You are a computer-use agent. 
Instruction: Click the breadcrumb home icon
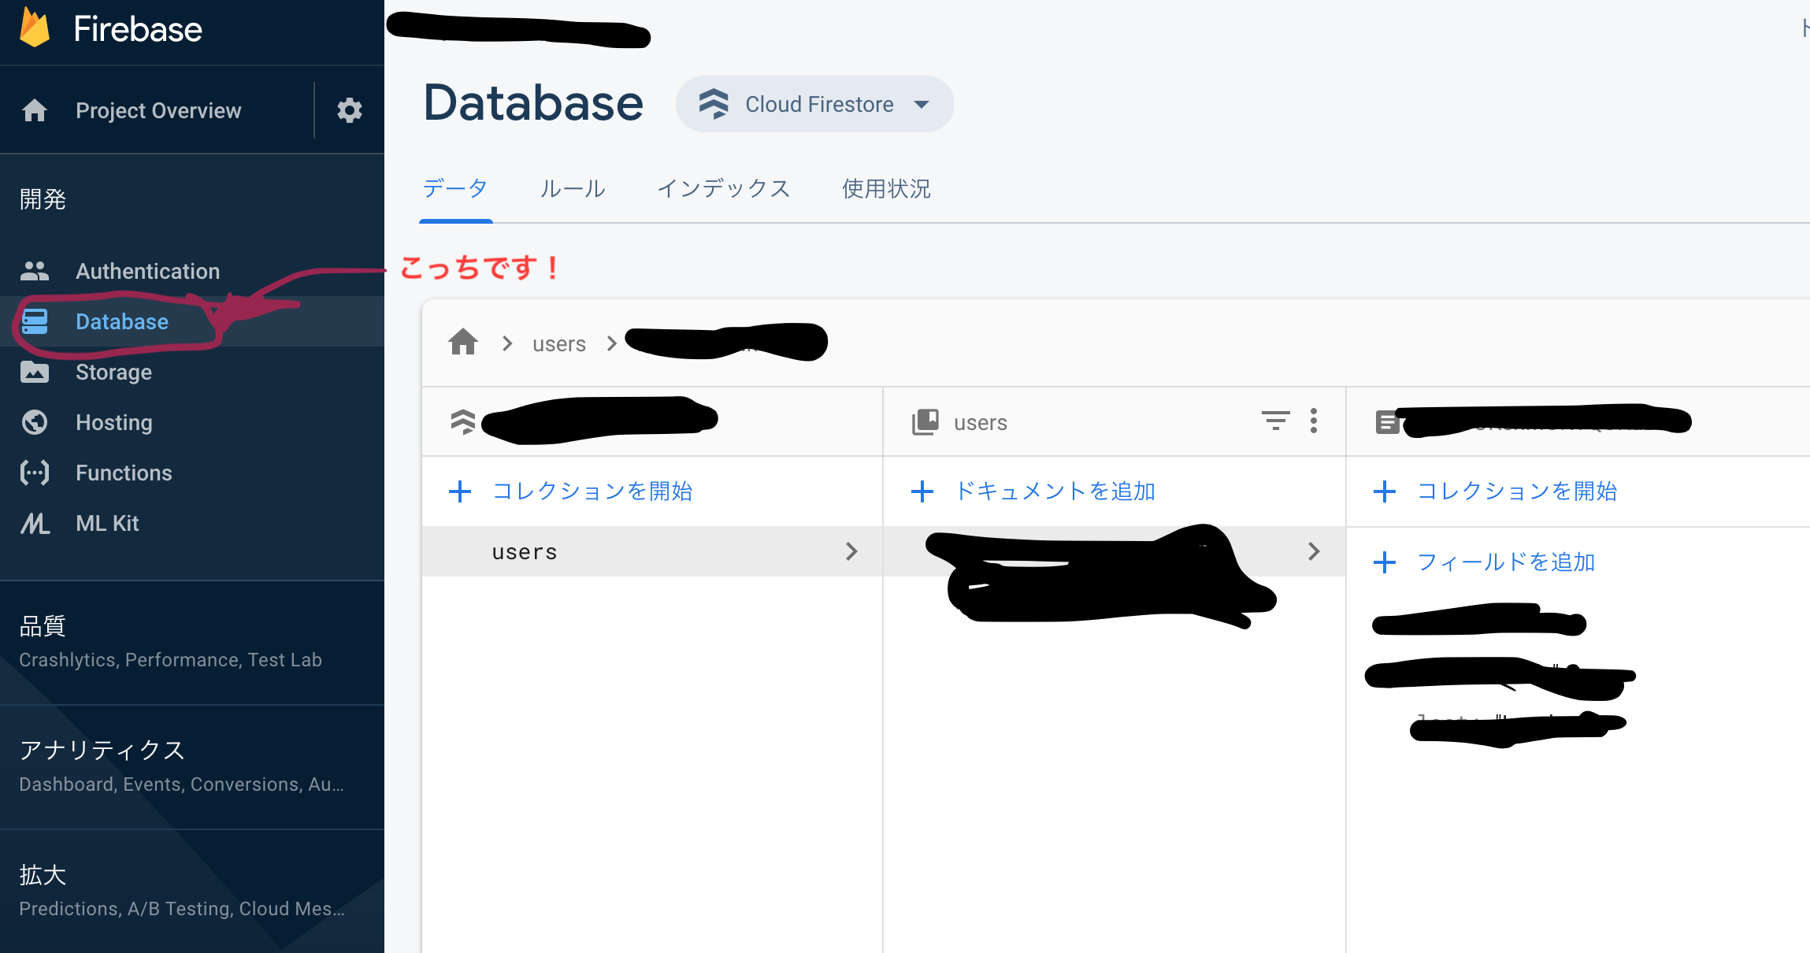pos(463,342)
